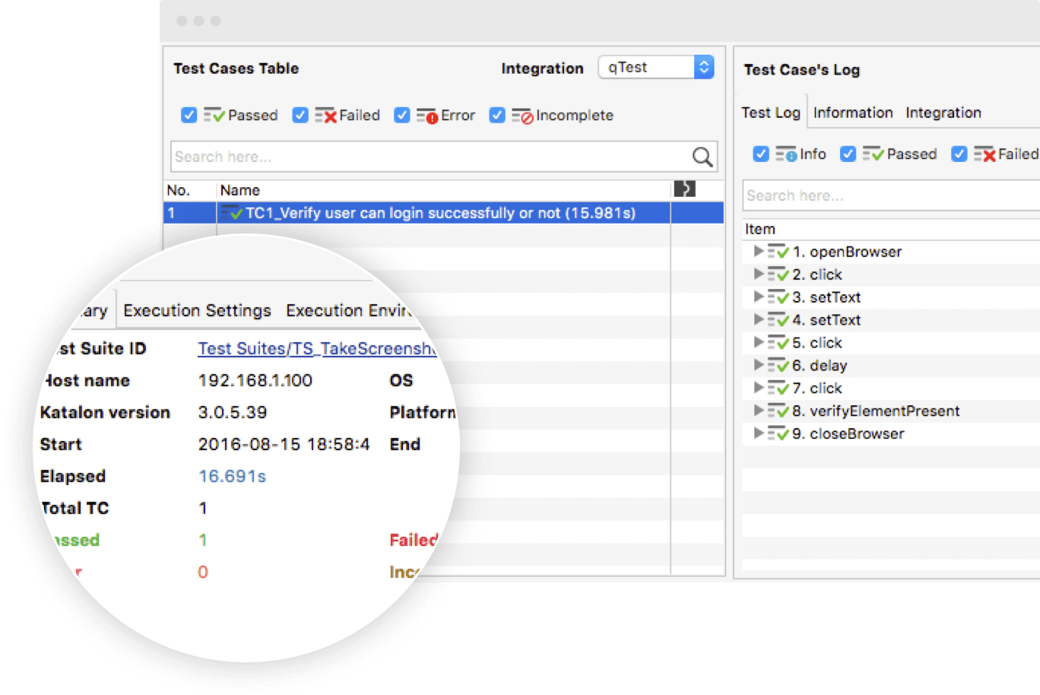Uncheck the Passed checkbox in Test Log
The image size is (1040, 695).
pos(848,154)
